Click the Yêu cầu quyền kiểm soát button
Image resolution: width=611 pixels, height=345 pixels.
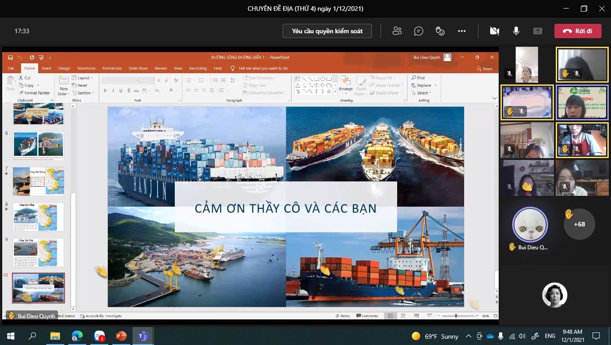pyautogui.click(x=327, y=31)
